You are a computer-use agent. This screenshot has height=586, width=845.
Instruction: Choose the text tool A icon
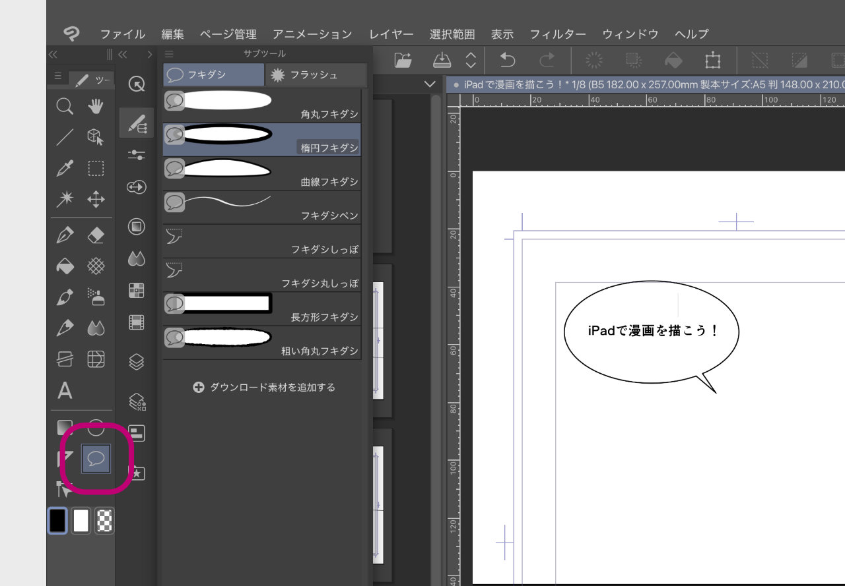tap(65, 390)
